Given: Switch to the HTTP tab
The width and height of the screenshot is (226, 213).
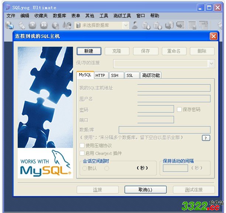Looking at the screenshot, I should click(100, 75).
